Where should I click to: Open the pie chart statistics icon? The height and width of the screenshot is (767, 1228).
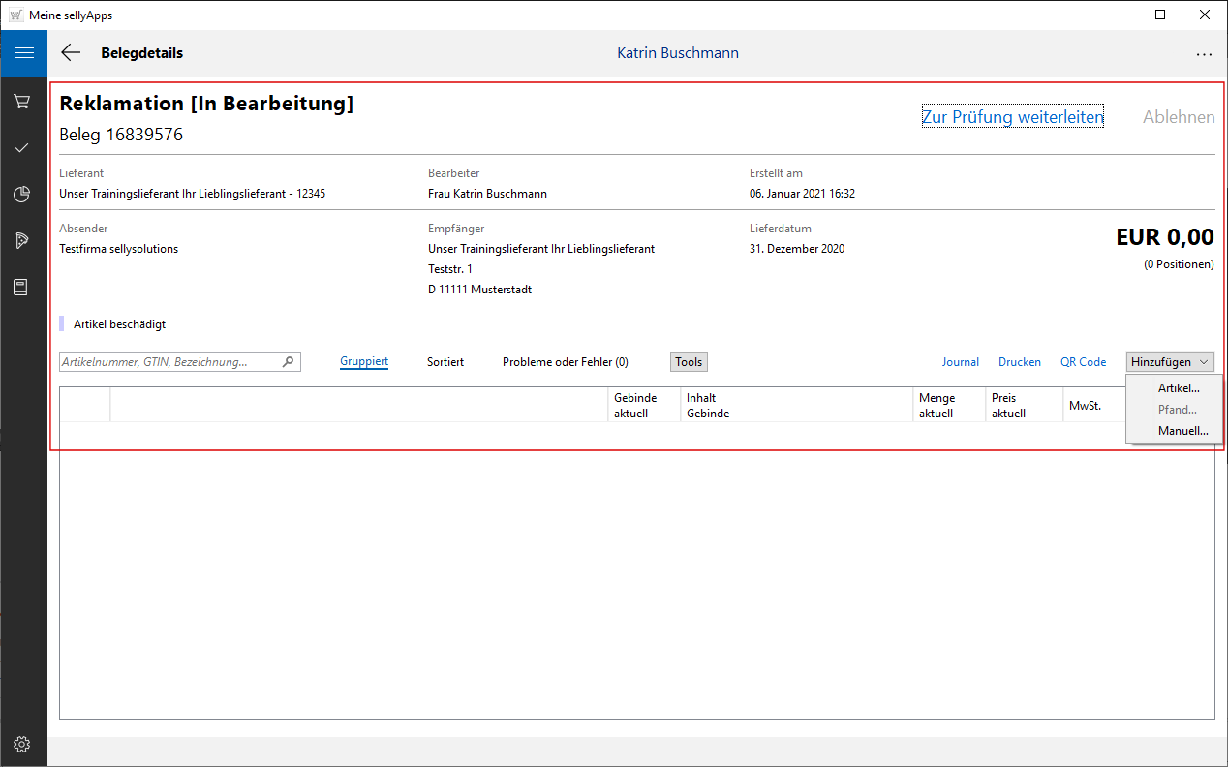[22, 195]
